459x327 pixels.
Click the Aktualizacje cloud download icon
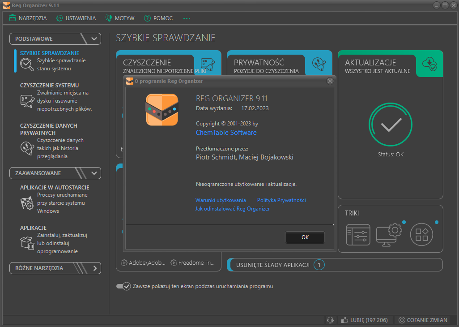click(x=429, y=64)
